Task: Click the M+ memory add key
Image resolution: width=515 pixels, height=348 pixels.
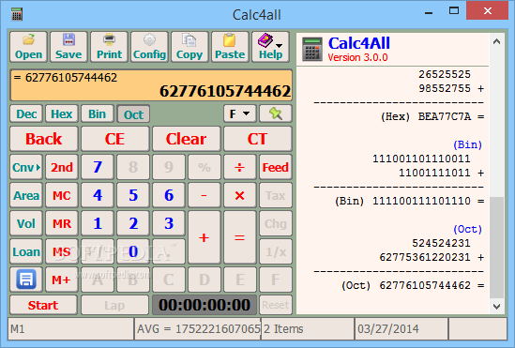Action: pyautogui.click(x=62, y=280)
